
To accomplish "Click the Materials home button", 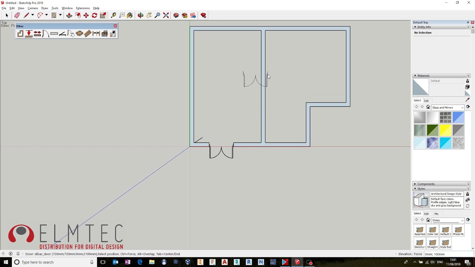I will (428, 107).
